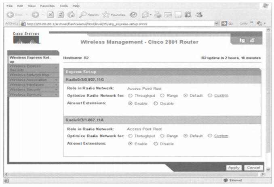Select Throughput for Radio0/3/1 802.11A
The width and height of the screenshot is (274, 187).
tap(130, 136)
